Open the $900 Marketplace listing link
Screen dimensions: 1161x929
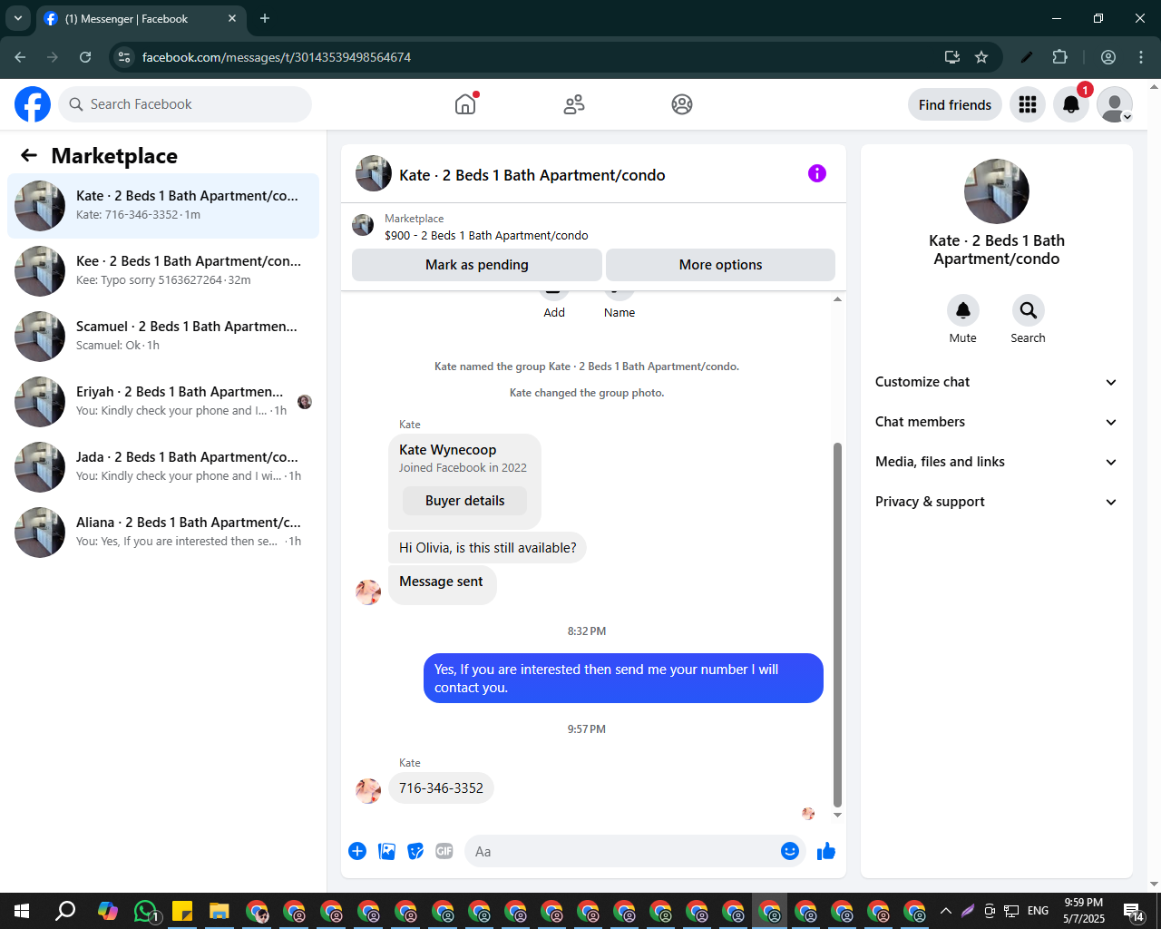pyautogui.click(x=486, y=235)
